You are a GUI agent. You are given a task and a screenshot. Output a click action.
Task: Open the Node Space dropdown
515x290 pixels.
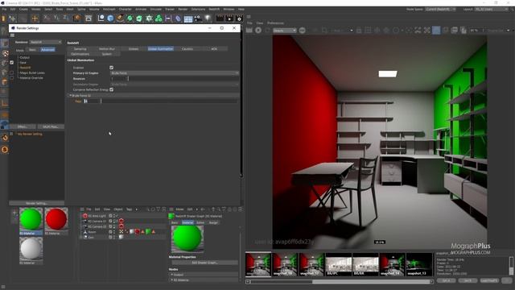[x=440, y=9]
